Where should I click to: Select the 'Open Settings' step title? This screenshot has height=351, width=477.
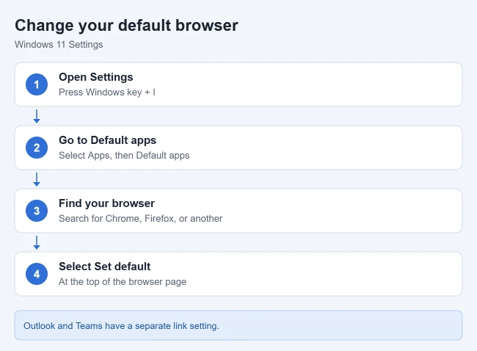click(96, 77)
